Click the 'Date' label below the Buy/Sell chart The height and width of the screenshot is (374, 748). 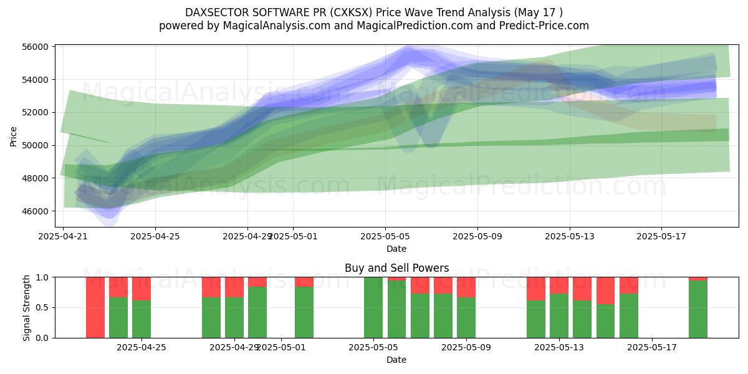tap(396, 360)
